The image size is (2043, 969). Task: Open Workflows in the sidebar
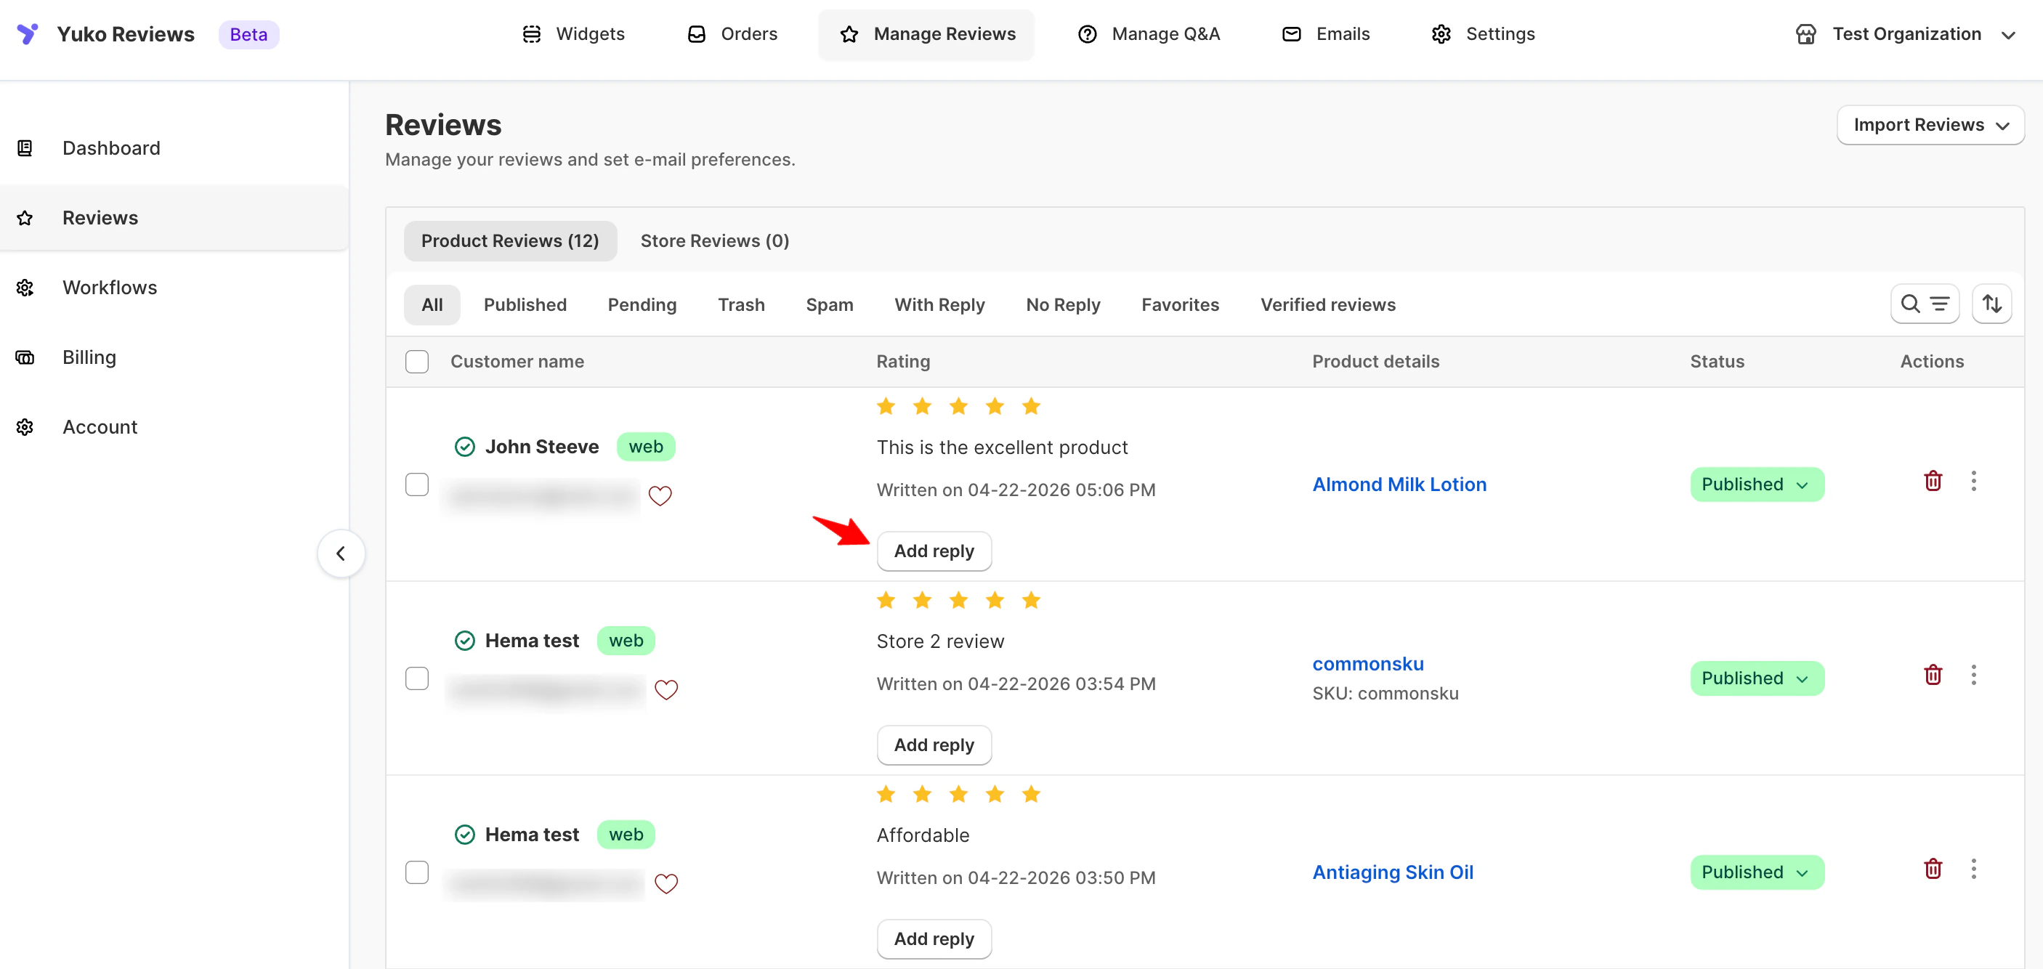pyautogui.click(x=174, y=288)
